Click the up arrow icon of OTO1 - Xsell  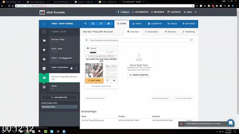(x=44, y=50)
